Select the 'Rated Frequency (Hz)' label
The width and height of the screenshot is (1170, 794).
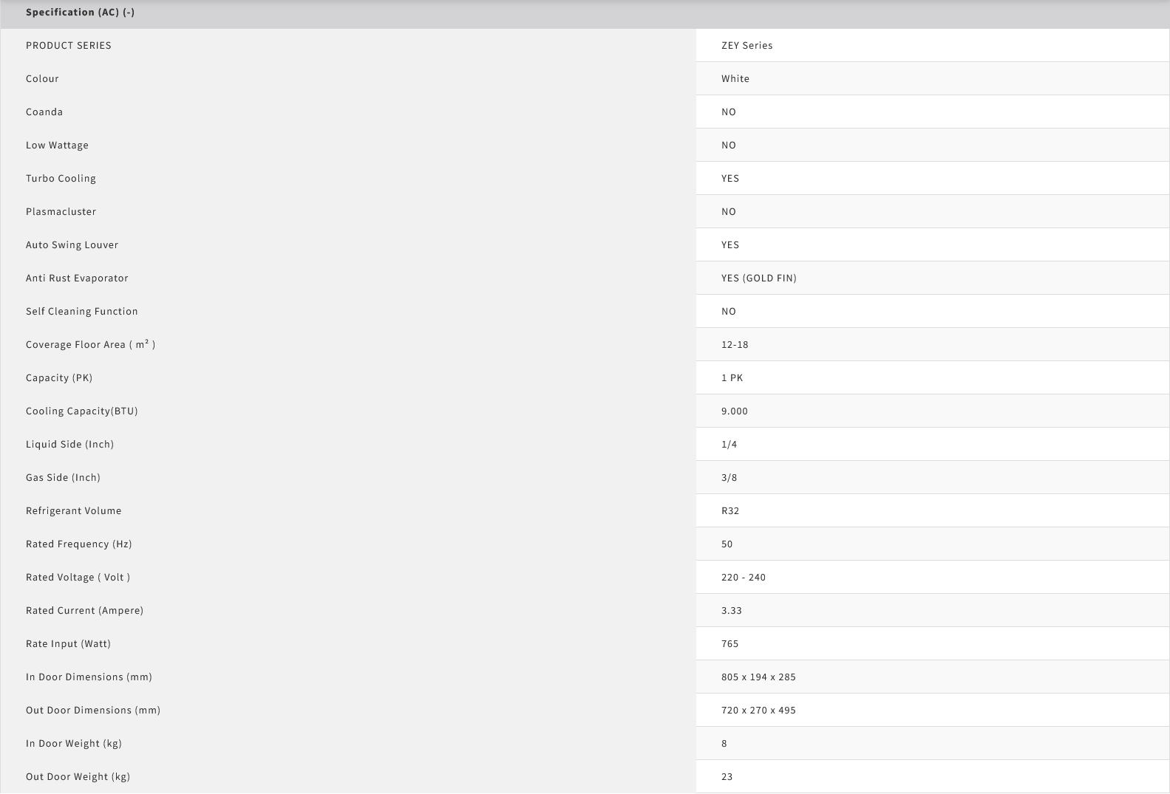(x=79, y=544)
